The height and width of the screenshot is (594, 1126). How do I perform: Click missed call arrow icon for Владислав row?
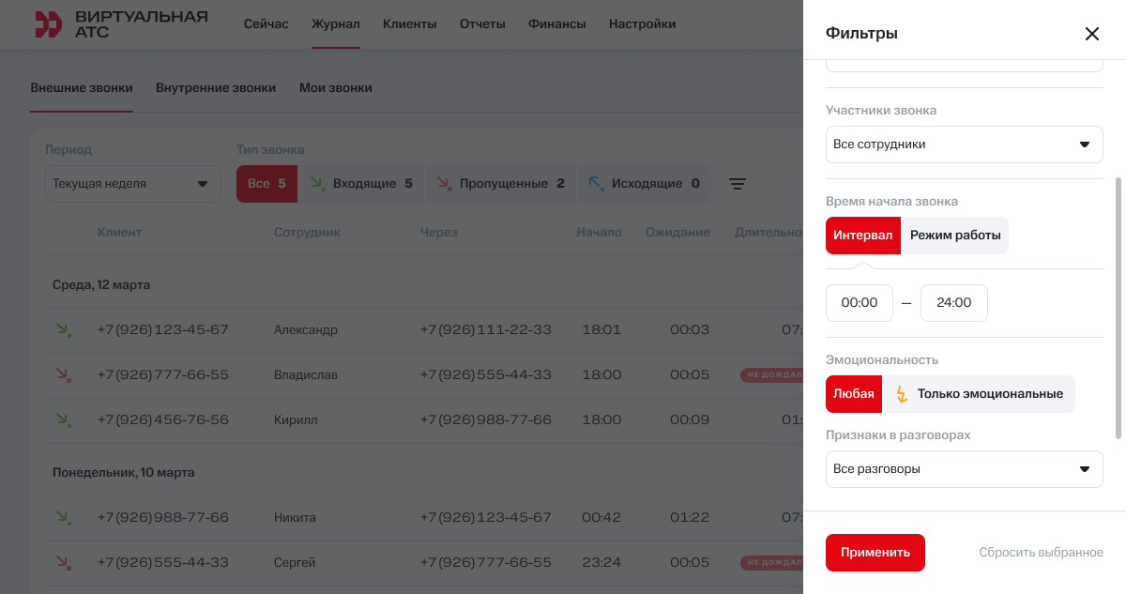64,375
